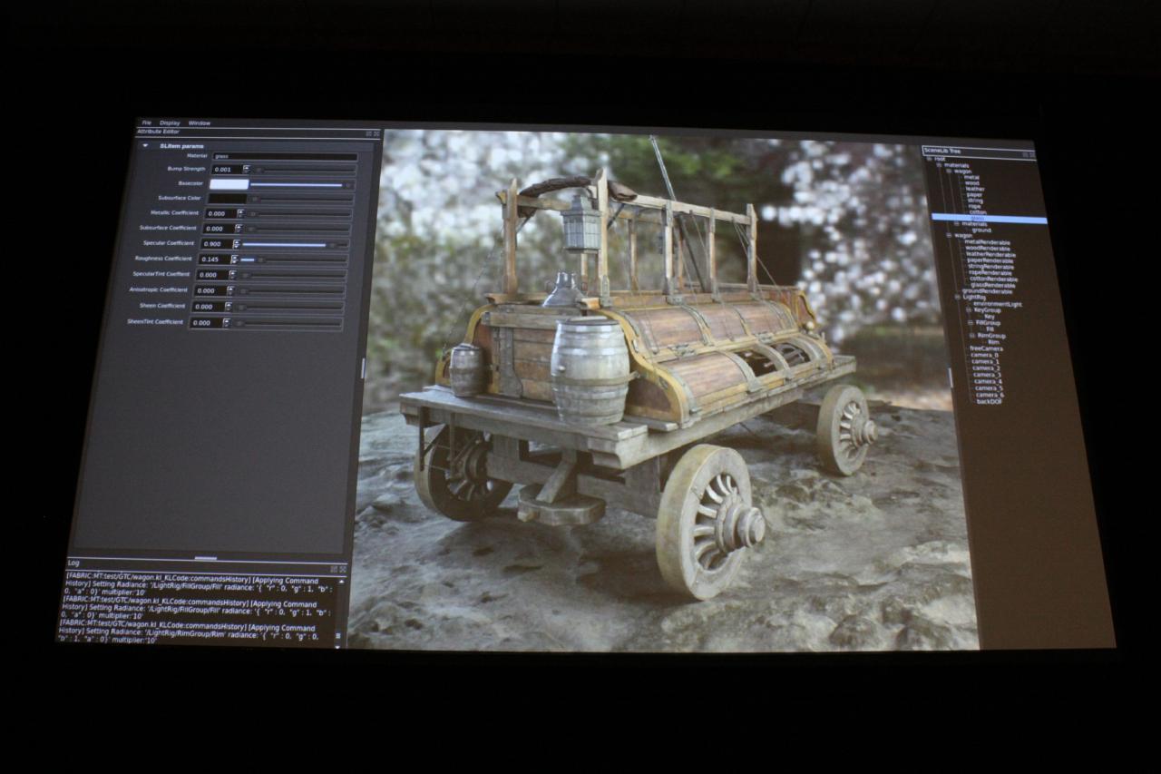The width and height of the screenshot is (1161, 774).
Task: Click the Roughness Coefficient spinner arrows
Action: (x=235, y=260)
